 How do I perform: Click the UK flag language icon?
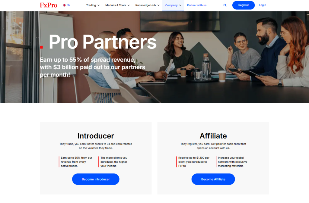[64, 5]
